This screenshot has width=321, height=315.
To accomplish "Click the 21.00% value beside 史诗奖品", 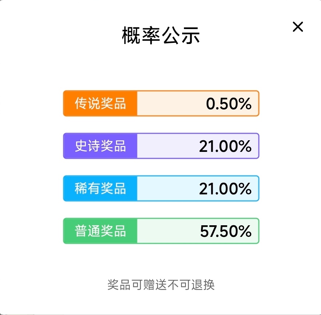I will [225, 146].
